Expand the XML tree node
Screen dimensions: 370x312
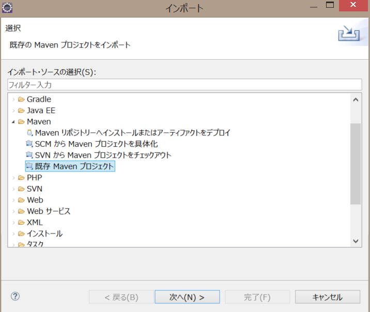point(13,223)
